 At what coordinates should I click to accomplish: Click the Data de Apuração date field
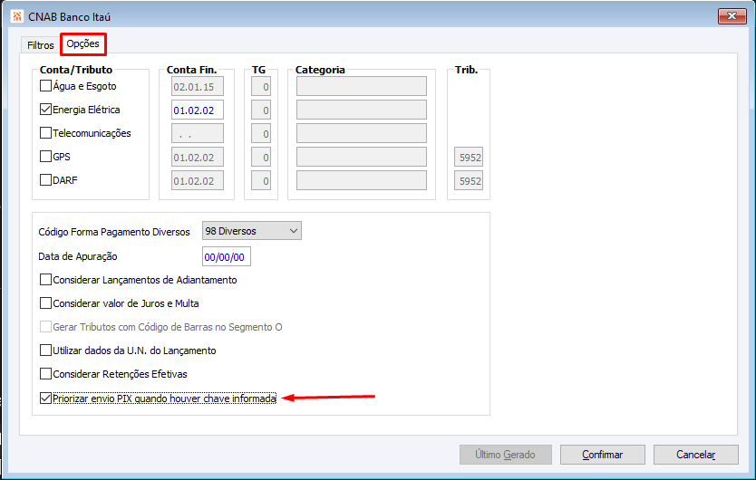pos(226,257)
